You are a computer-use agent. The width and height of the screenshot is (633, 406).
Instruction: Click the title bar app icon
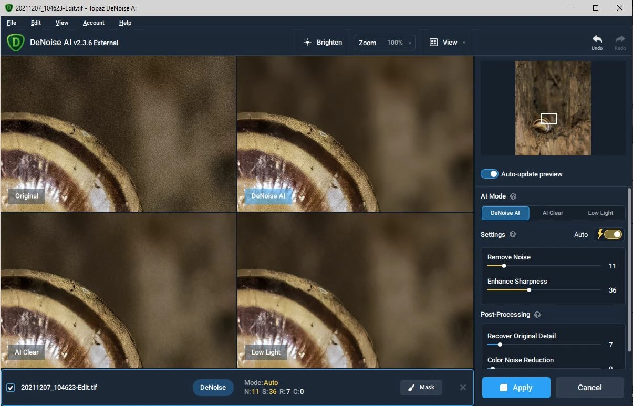pyautogui.click(x=8, y=8)
